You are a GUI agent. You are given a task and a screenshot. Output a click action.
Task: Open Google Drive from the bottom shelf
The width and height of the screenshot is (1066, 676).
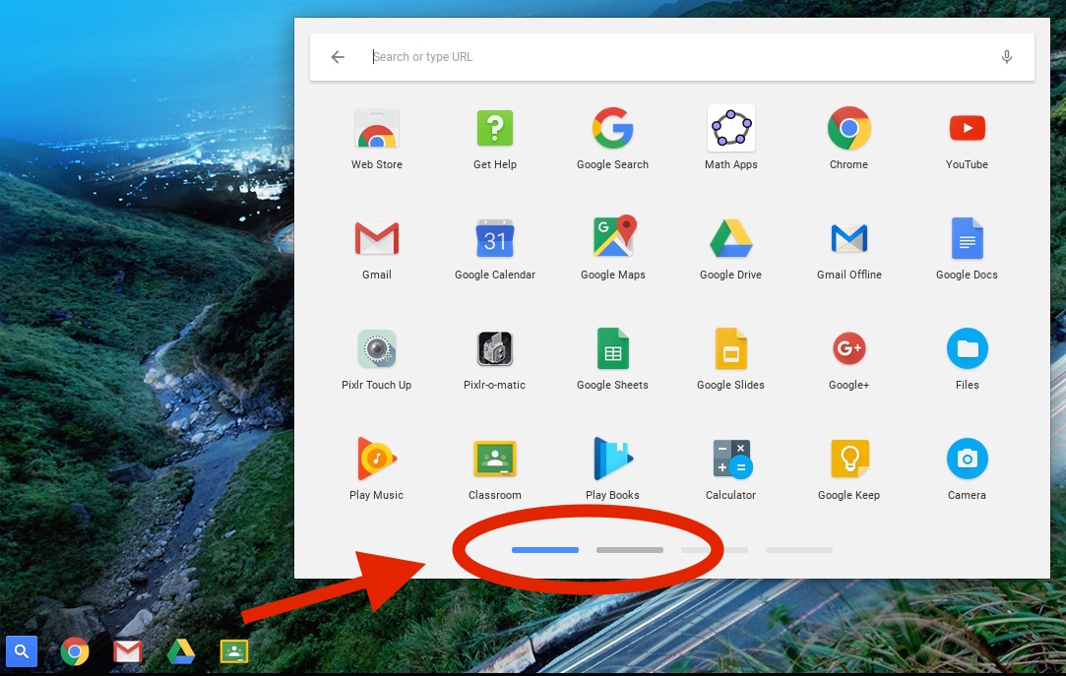pos(181,651)
